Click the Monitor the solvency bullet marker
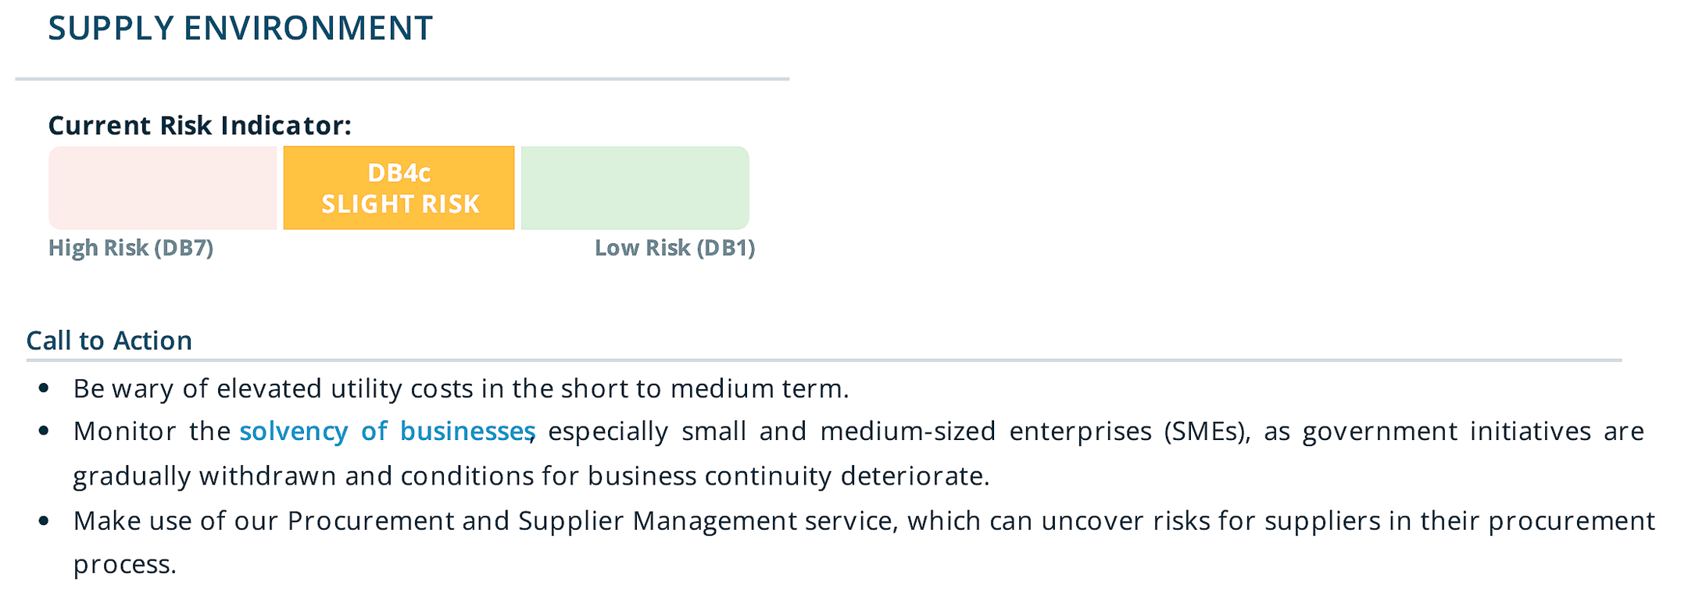Viewport: 1688px width, 608px height. click(x=44, y=431)
